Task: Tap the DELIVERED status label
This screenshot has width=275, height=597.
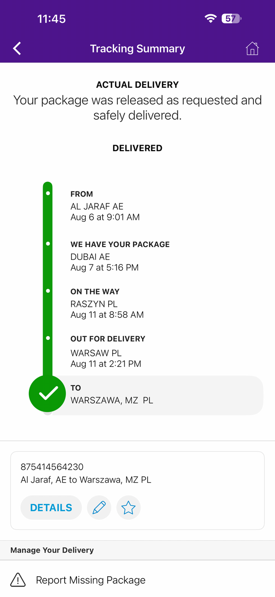Action: 137,148
